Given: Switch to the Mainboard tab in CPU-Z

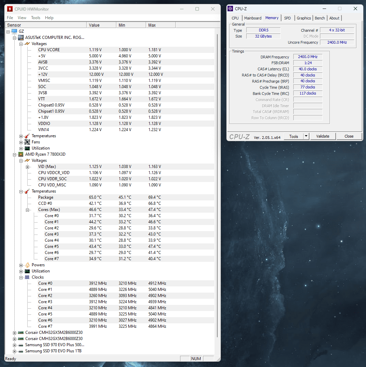Looking at the screenshot, I should coord(253,18).
